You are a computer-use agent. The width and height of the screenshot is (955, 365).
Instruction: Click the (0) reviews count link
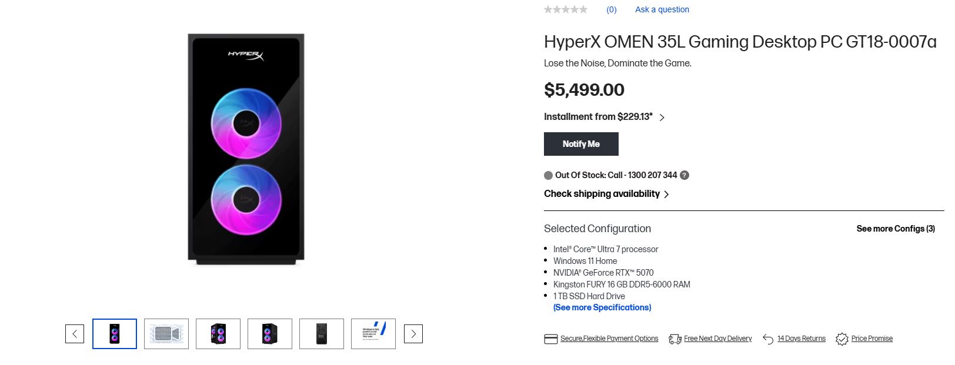tap(612, 9)
